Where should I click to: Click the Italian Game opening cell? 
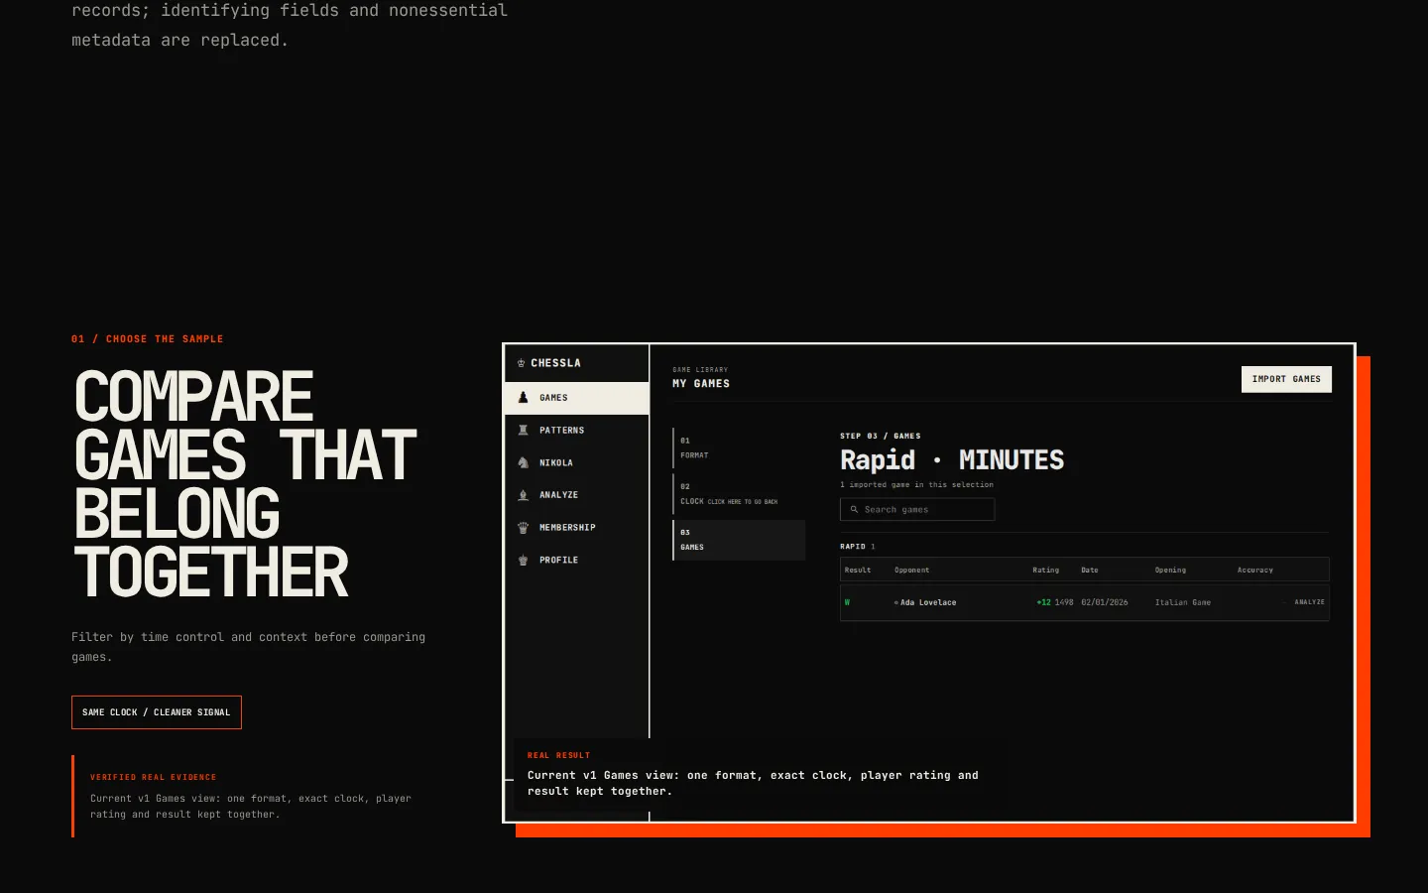coord(1182,602)
